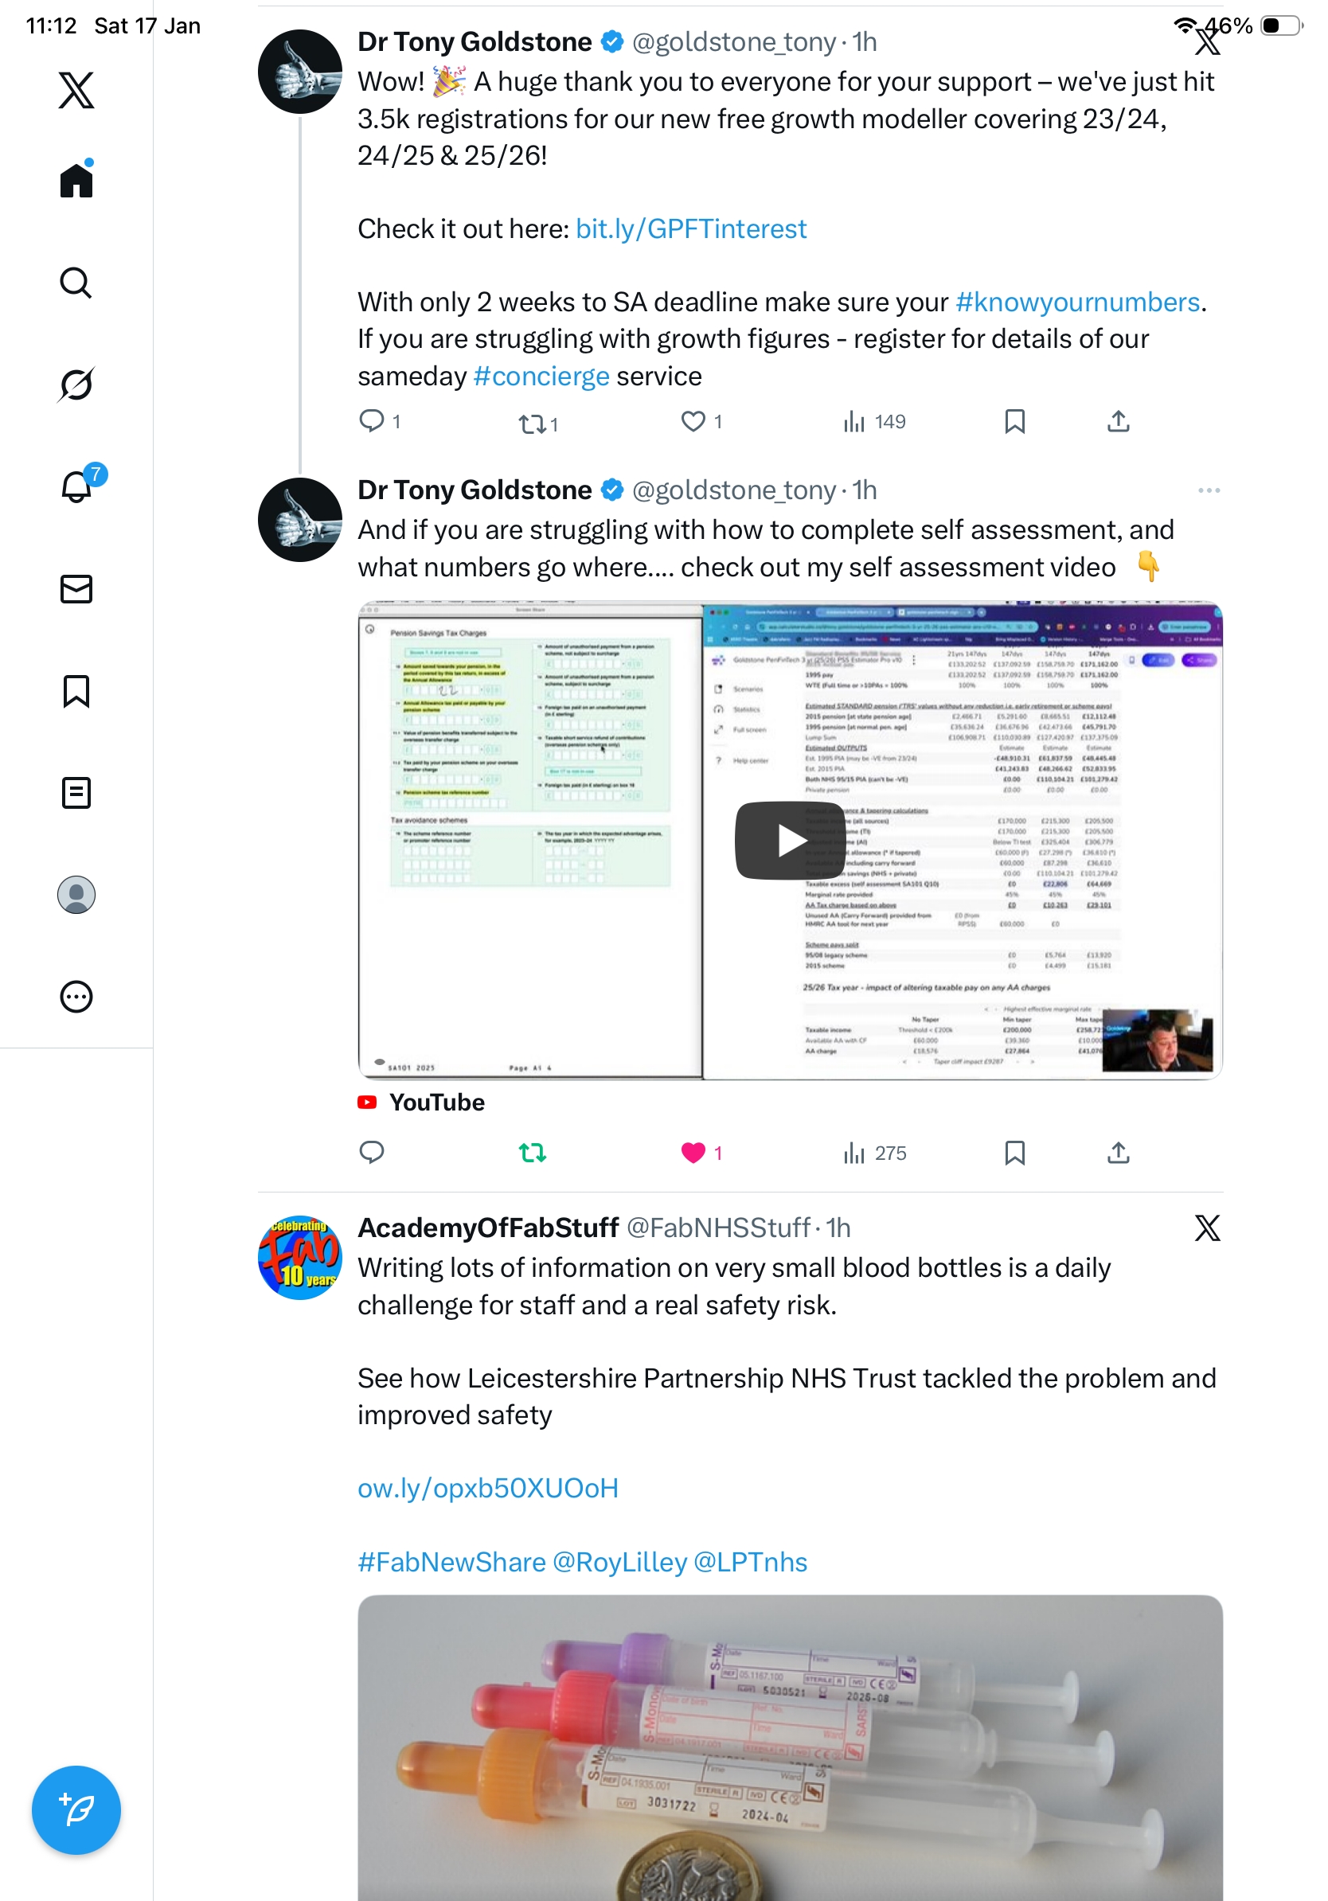Image resolution: width=1328 pixels, height=1901 pixels.
Task: Follow the bit.ly/GPFTinterest link
Action: click(x=690, y=228)
